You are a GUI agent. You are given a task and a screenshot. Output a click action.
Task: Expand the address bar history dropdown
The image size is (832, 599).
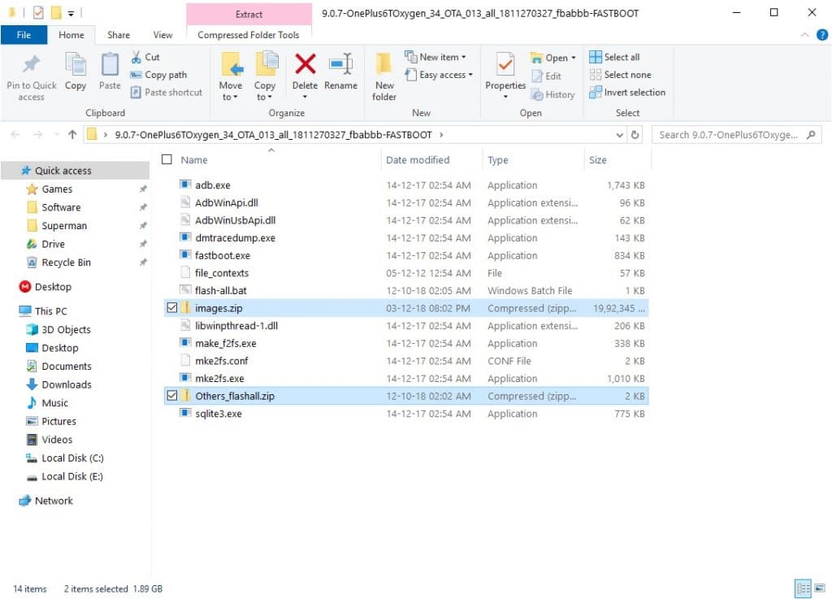point(619,135)
